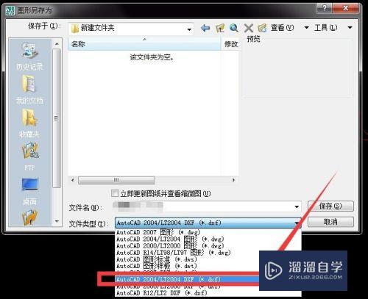Viewport: 368px width, 299px height.
Task: Enable 立即更新图纸并查看缩微图 checkbox
Action: coord(115,193)
